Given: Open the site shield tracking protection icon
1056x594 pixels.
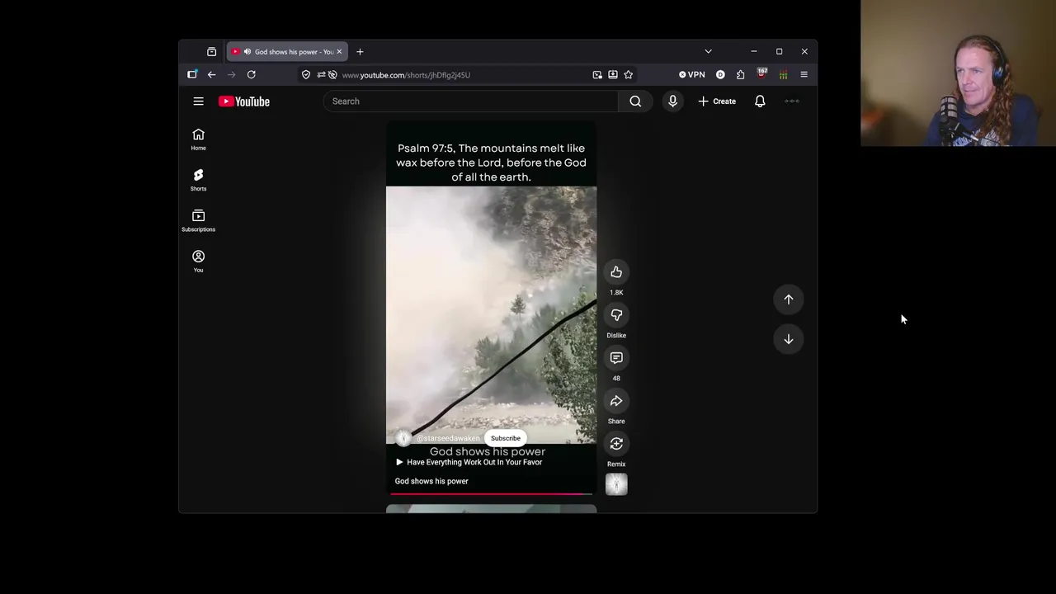Looking at the screenshot, I should pyautogui.click(x=306, y=74).
